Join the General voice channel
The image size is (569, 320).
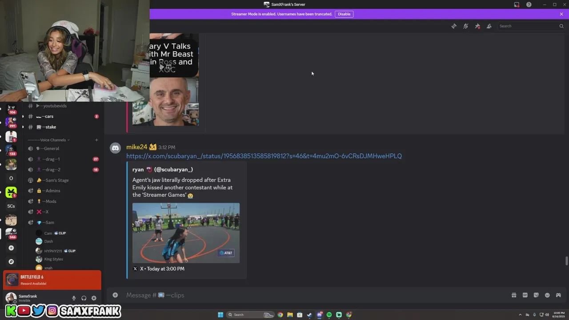tap(63, 148)
